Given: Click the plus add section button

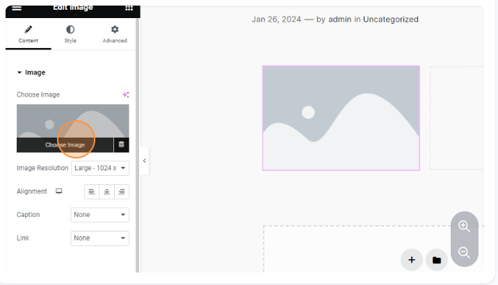Looking at the screenshot, I should 411,260.
